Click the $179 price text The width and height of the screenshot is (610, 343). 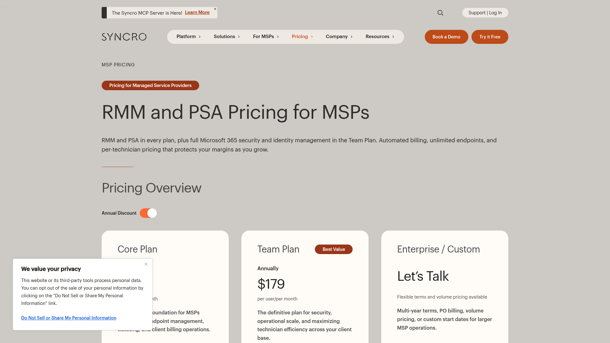pyautogui.click(x=271, y=284)
